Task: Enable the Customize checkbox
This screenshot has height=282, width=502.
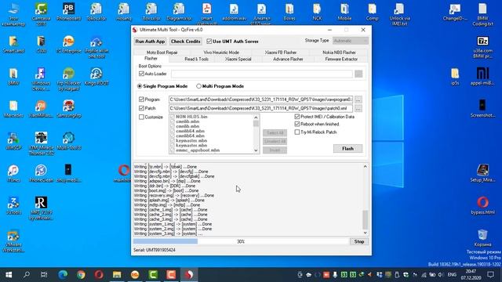Action: (141, 117)
